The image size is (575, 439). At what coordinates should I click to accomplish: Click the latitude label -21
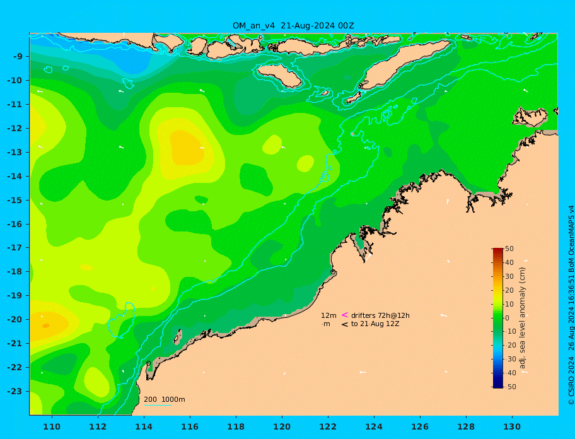15,344
